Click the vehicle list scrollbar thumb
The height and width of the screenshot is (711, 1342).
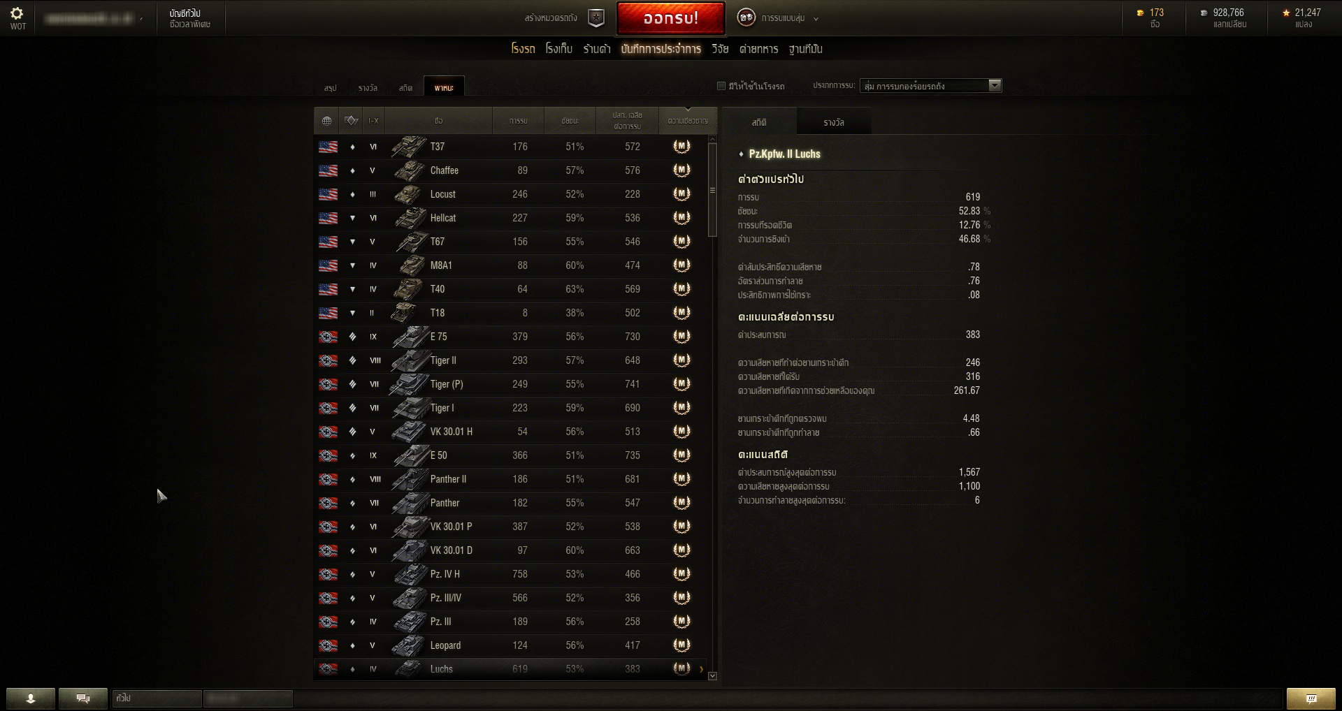pyautogui.click(x=712, y=189)
